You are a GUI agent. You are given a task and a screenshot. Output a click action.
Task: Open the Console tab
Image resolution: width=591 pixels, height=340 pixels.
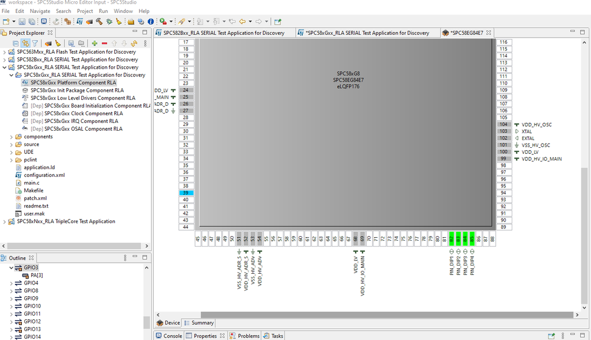(x=169, y=336)
